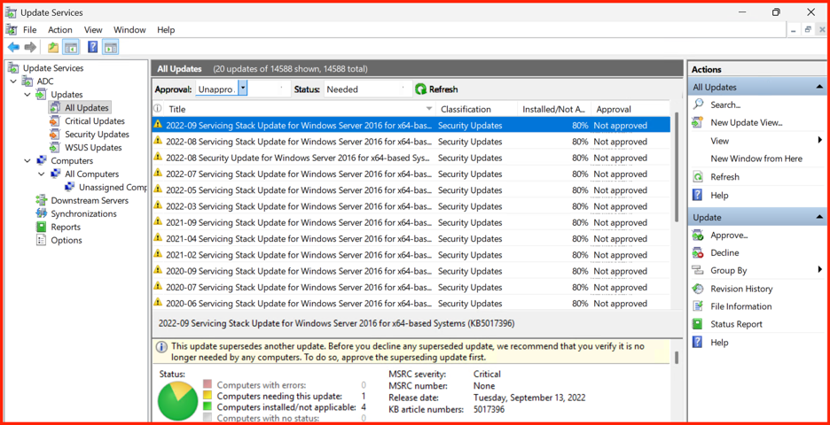The image size is (830, 425).
Task: Collapse the ADC server node
Action: click(13, 81)
